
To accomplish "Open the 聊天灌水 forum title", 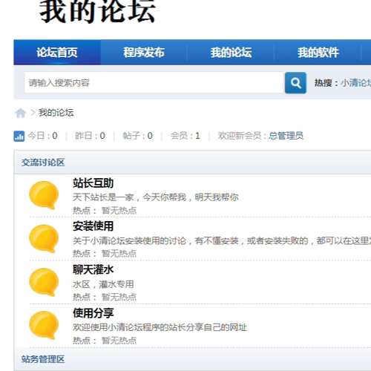I will [93, 269].
